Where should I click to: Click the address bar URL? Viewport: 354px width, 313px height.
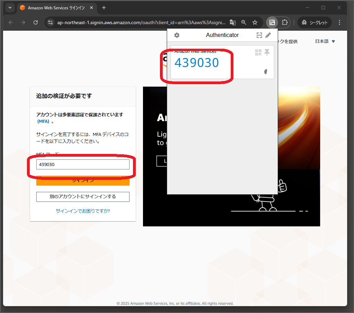coord(141,22)
